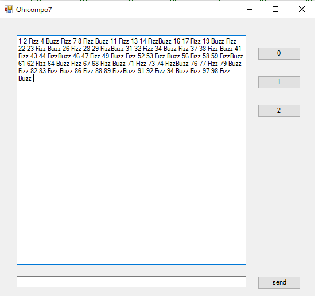This screenshot has height=296, width=315.
Task: Click the button labeled 0
Action: click(x=279, y=53)
